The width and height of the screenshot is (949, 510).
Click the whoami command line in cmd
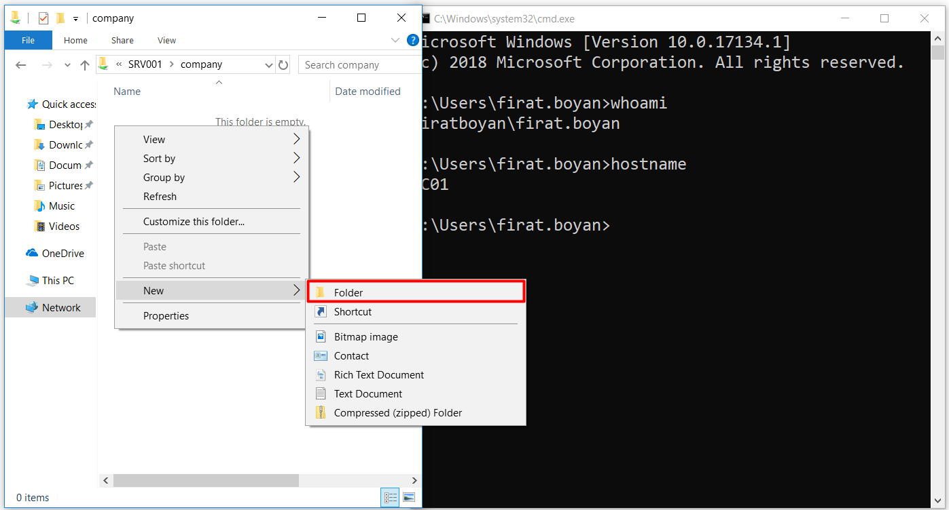pyautogui.click(x=545, y=104)
